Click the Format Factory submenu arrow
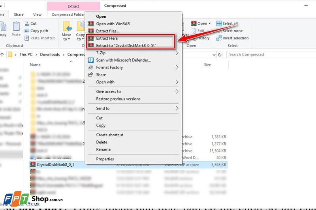This screenshot has width=316, height=210. [x=177, y=67]
